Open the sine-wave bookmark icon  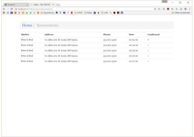tap(111, 13)
